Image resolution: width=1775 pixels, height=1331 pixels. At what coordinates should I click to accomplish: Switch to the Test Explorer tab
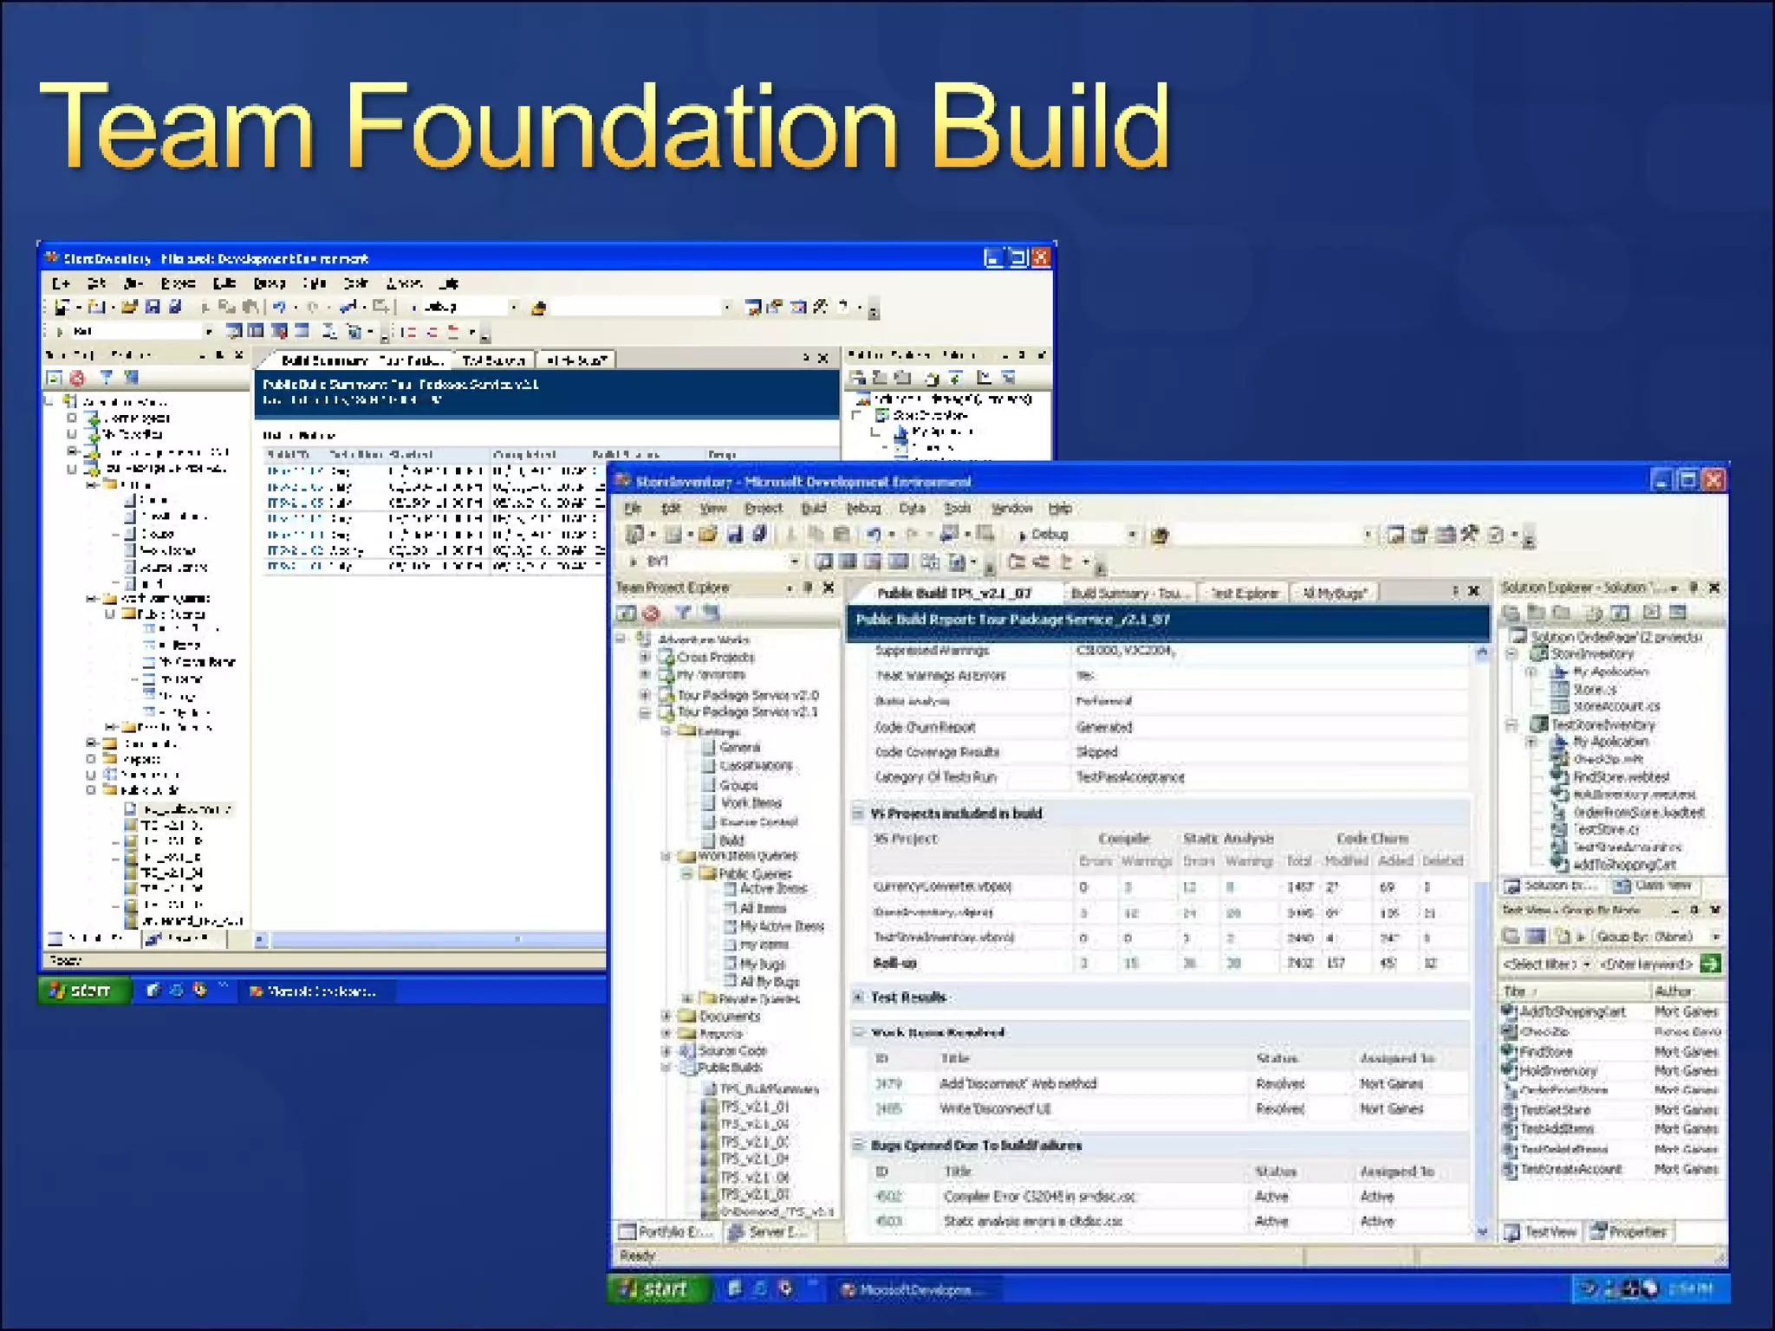point(1244,594)
